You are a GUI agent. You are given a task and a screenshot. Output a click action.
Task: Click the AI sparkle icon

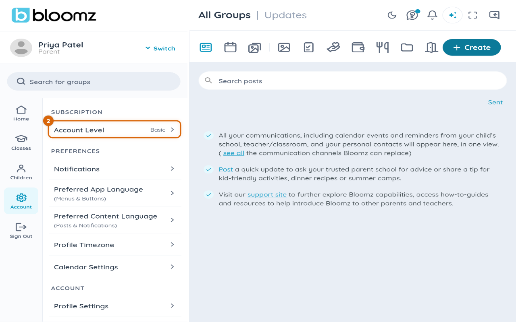[x=452, y=15]
